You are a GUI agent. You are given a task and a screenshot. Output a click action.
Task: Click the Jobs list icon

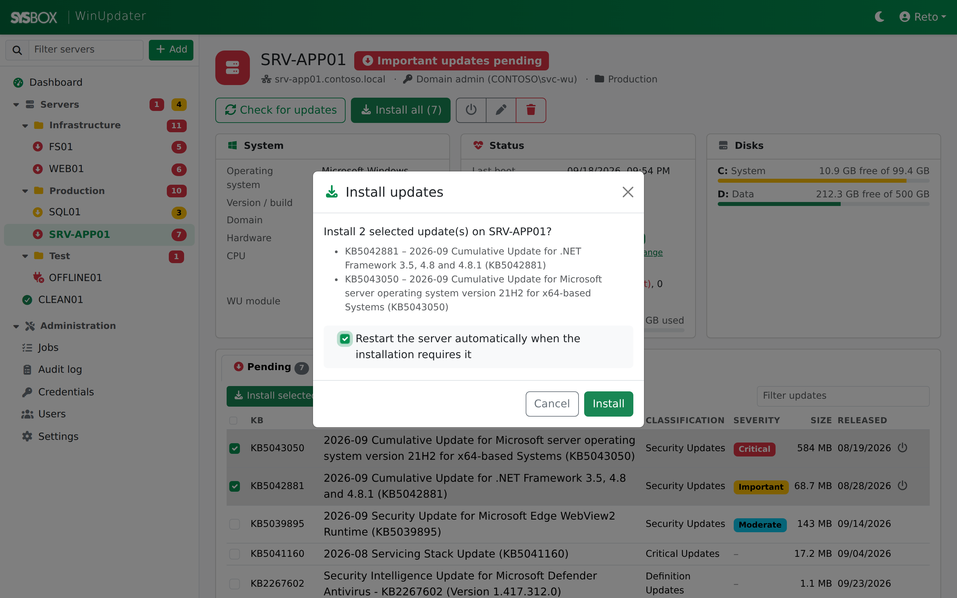coord(27,348)
